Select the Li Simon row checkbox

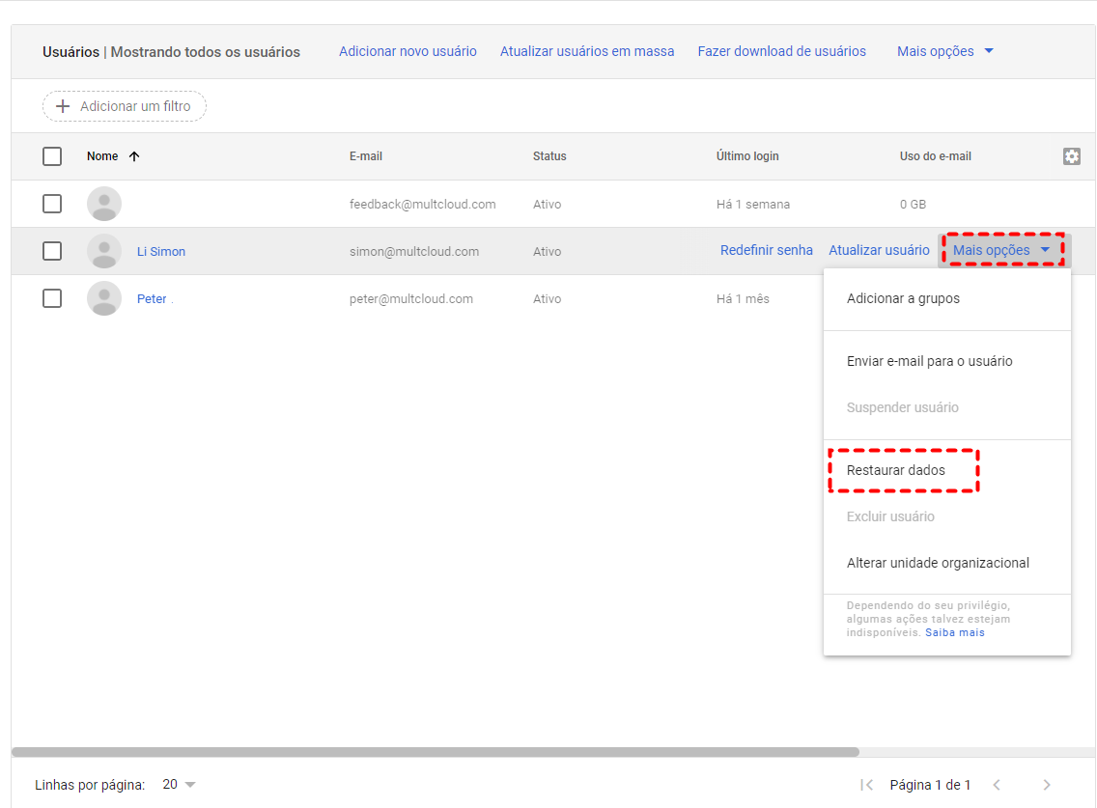(52, 251)
